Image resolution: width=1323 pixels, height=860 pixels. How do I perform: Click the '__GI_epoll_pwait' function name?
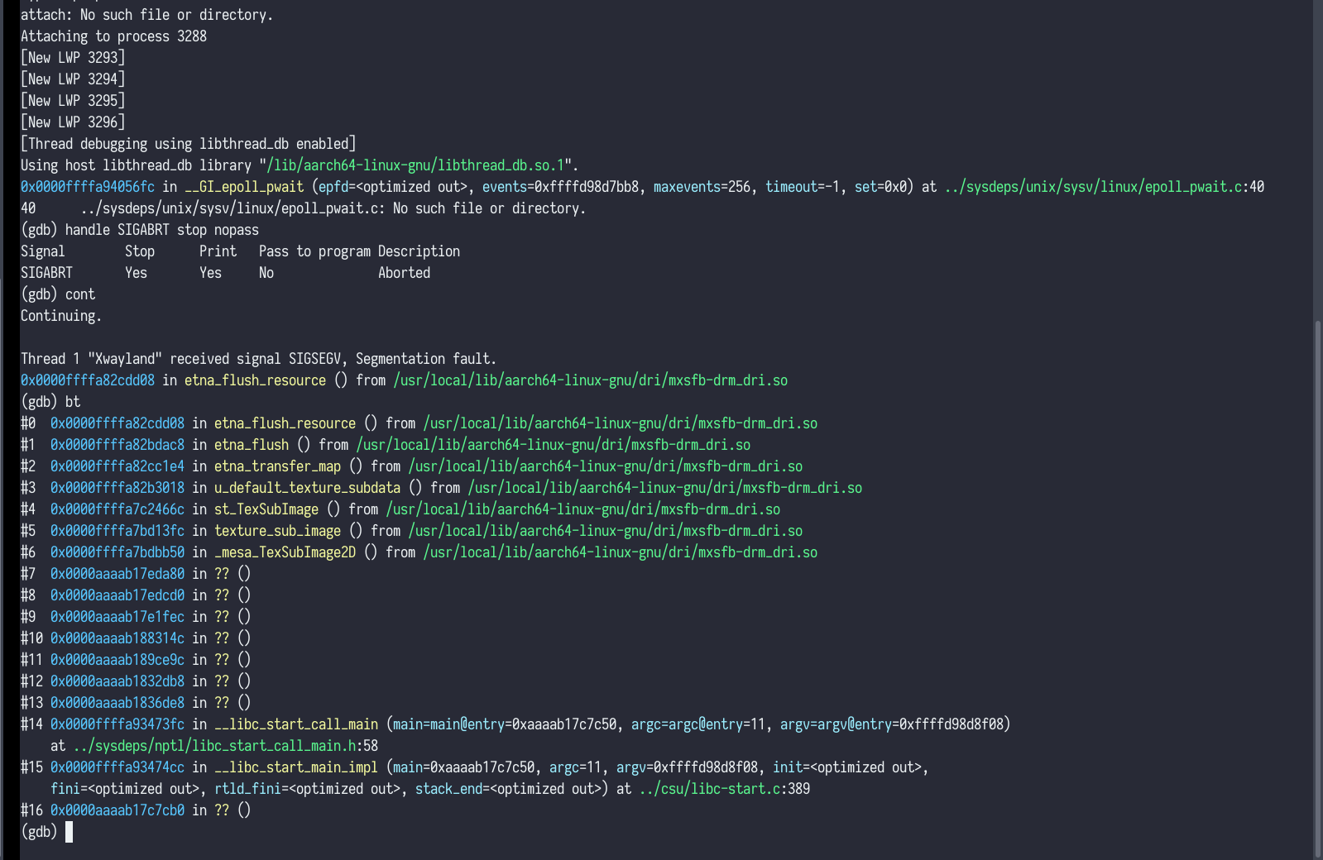coord(244,187)
